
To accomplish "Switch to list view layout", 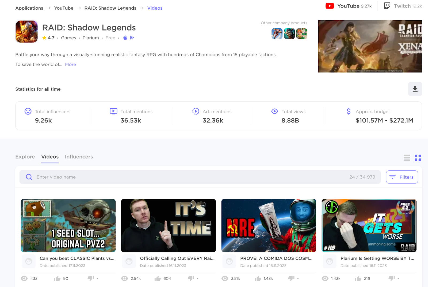I will (407, 158).
